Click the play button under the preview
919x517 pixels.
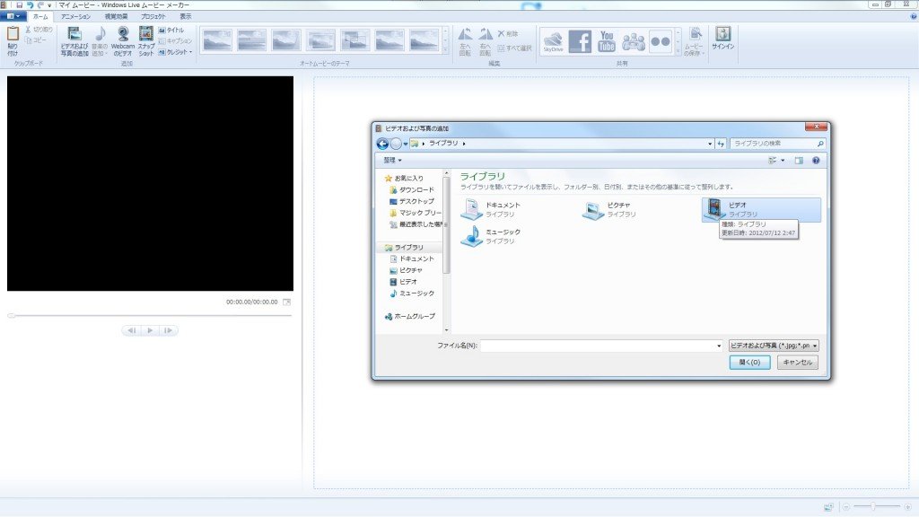click(x=150, y=330)
